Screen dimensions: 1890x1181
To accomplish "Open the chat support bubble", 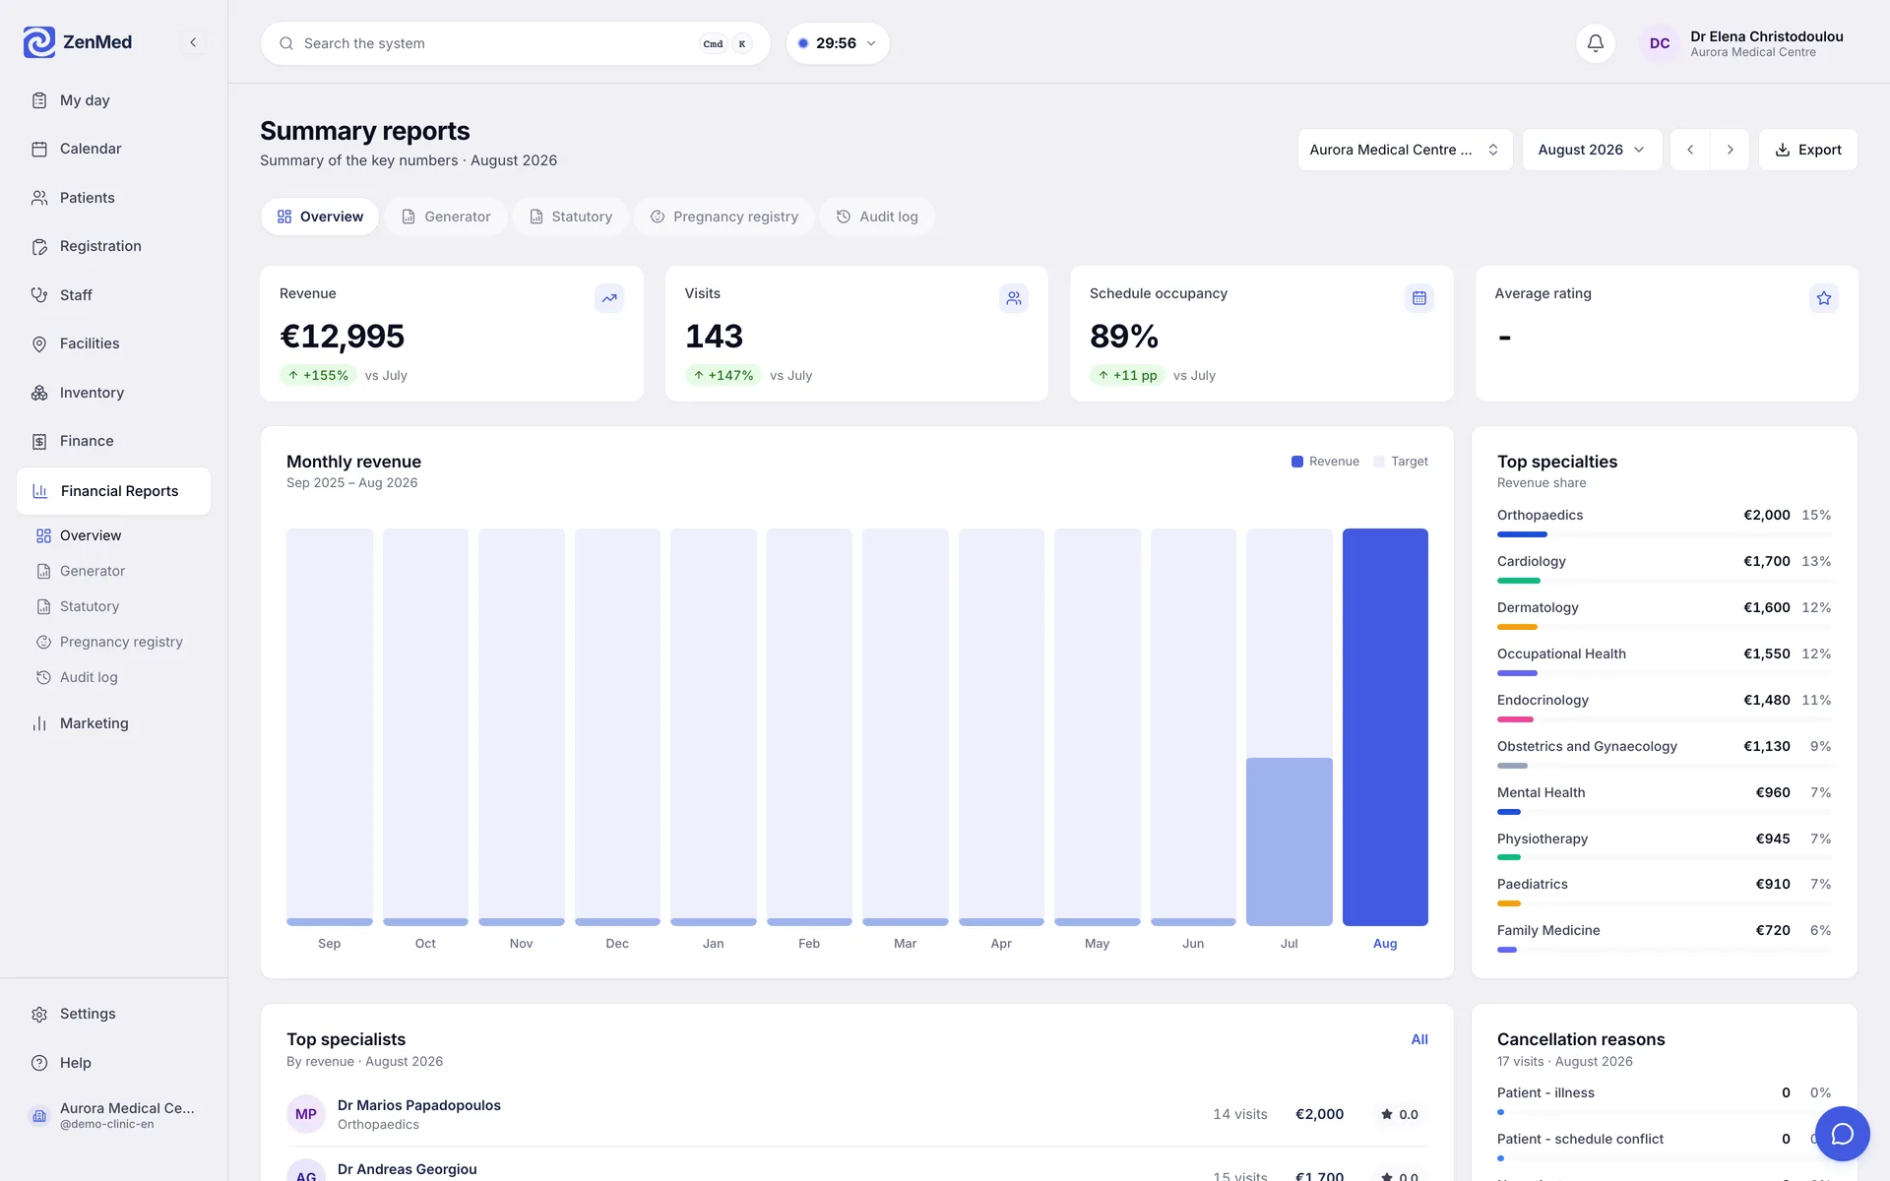I will tap(1842, 1134).
